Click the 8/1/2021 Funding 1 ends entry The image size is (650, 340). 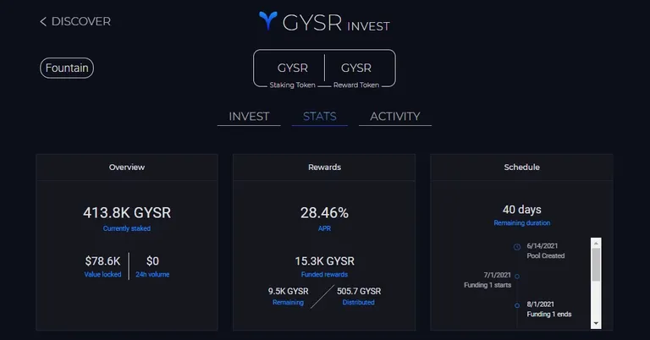(x=548, y=310)
